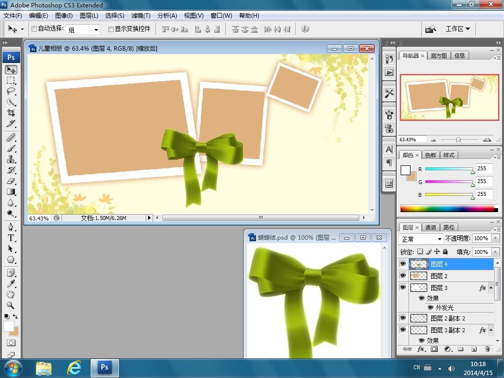Switch to the 直方图 tab
This screenshot has height=378, width=504.
point(439,56)
